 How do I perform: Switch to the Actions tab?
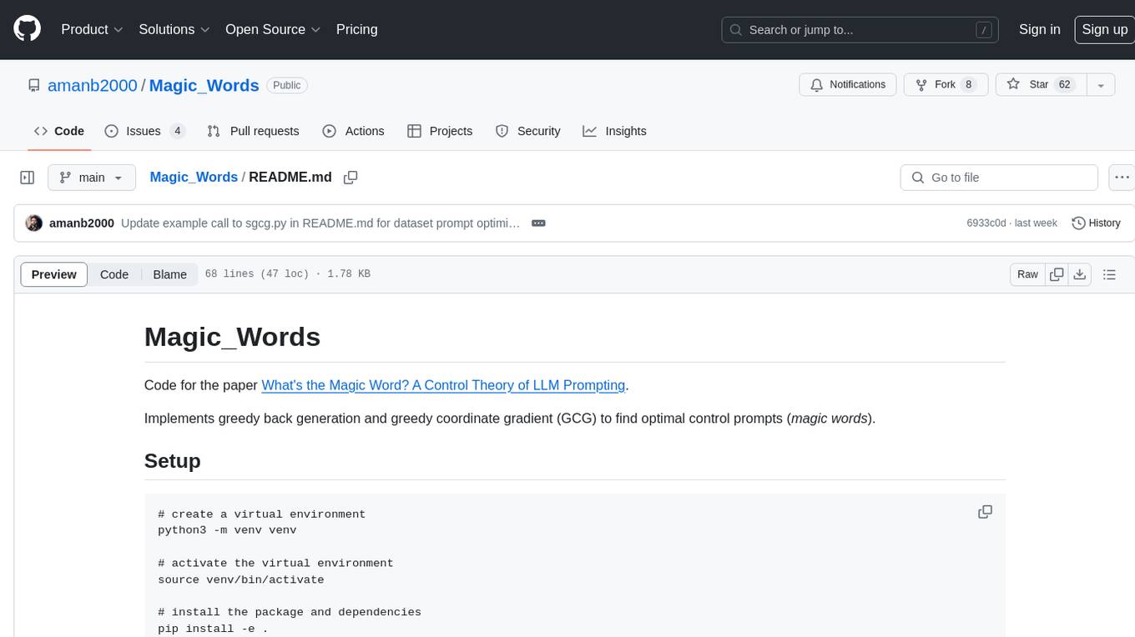click(353, 131)
